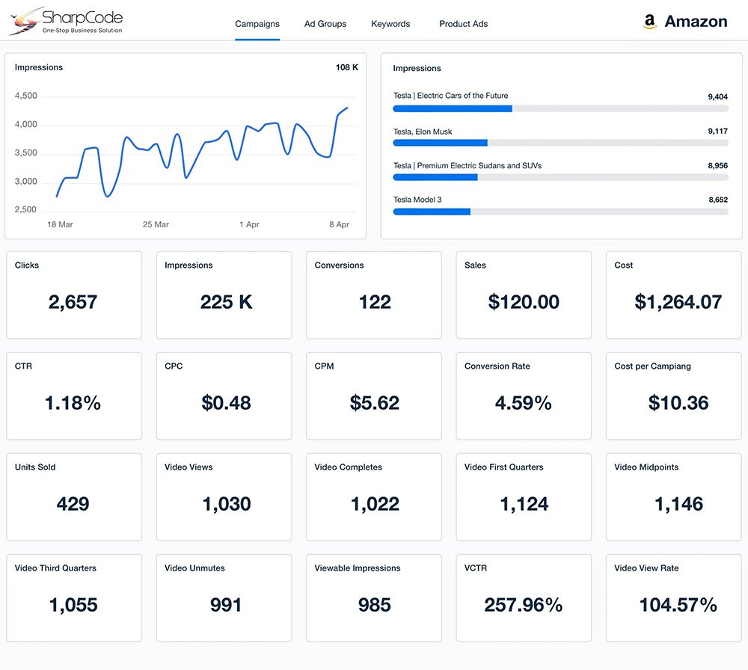The height and width of the screenshot is (670, 748).
Task: Open the Ad Groups tab
Action: (x=325, y=24)
